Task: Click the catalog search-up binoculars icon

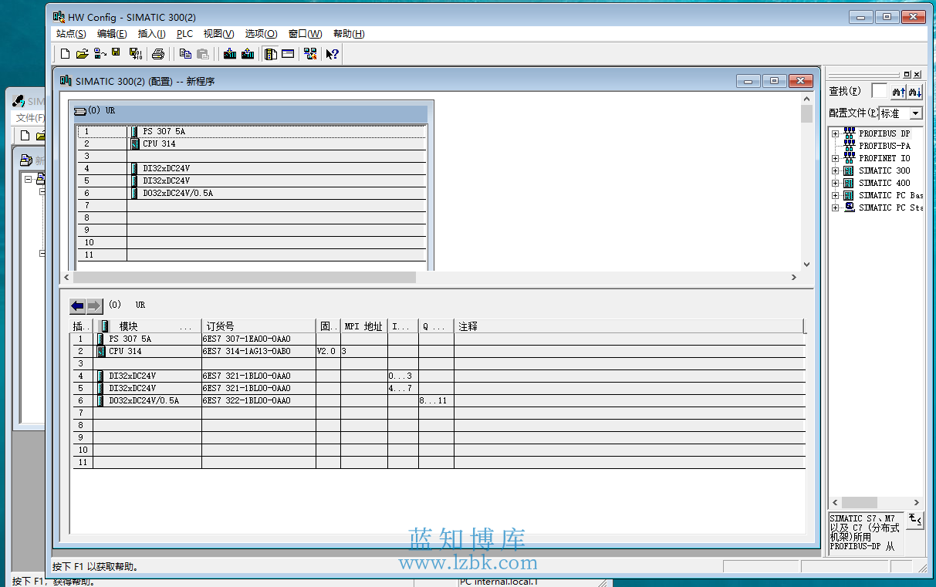Action: point(898,91)
